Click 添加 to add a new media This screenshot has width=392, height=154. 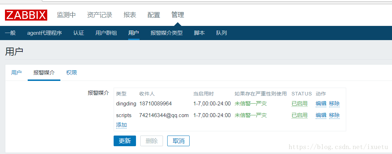click(x=121, y=125)
